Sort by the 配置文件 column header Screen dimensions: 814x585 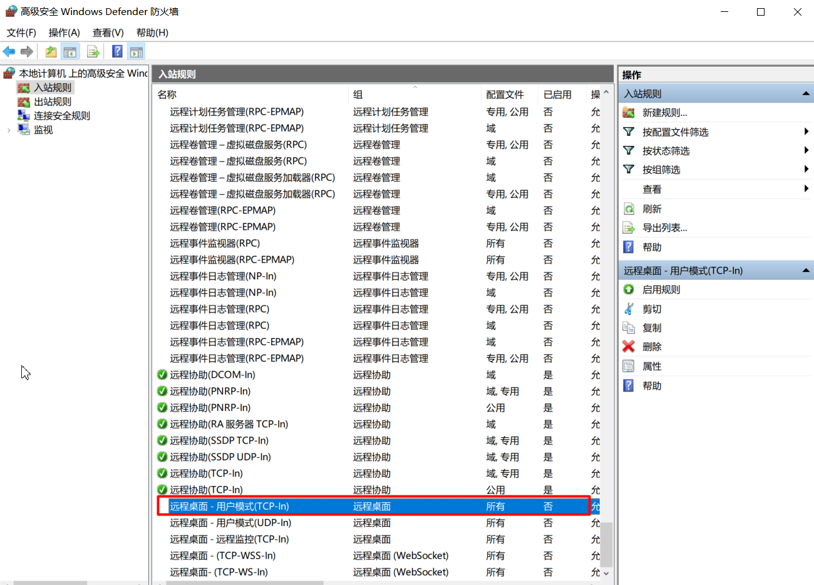pyautogui.click(x=510, y=94)
